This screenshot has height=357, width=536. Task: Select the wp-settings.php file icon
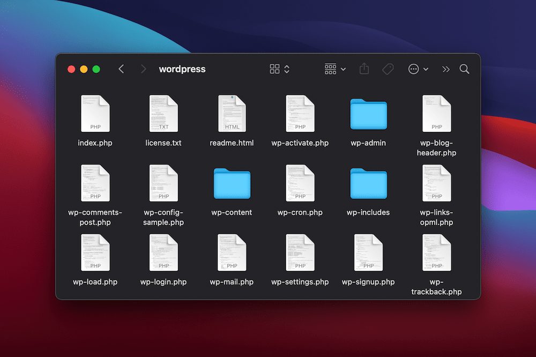coord(300,252)
